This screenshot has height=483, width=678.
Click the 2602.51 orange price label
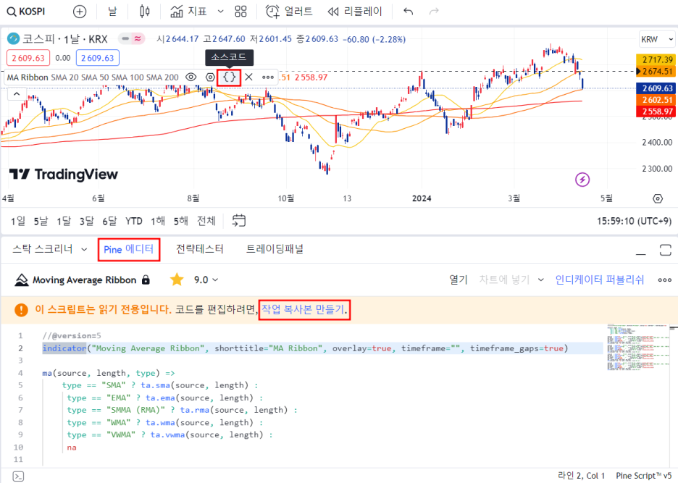pos(657,100)
